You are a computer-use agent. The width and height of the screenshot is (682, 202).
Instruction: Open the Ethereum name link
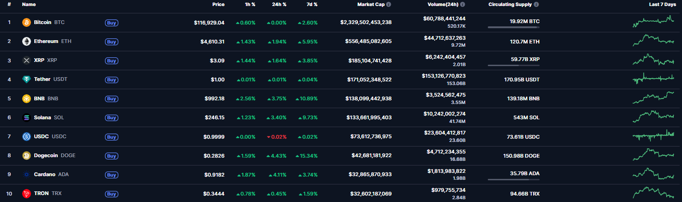pos(46,41)
